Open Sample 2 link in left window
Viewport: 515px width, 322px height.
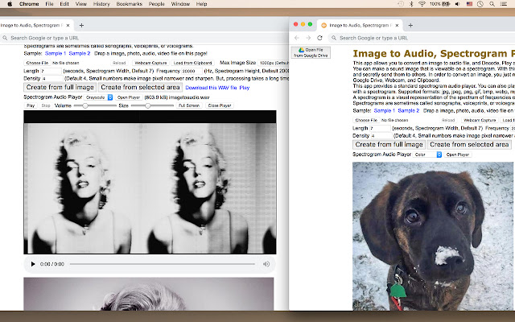[80, 53]
